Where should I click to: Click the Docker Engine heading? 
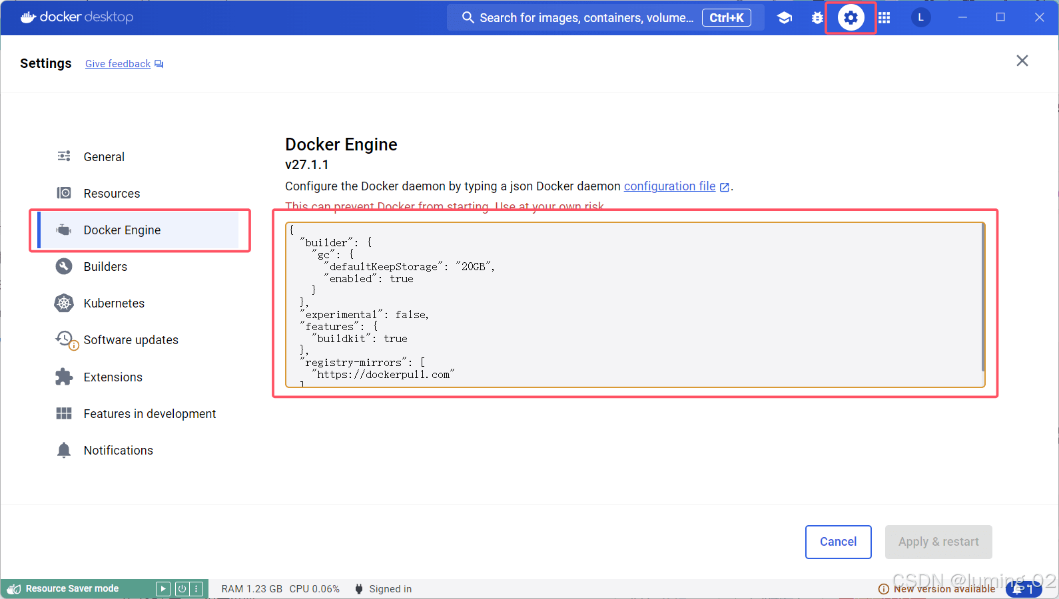tap(341, 144)
